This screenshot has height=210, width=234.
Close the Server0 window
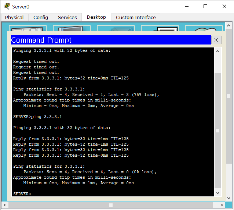pos(224,6)
